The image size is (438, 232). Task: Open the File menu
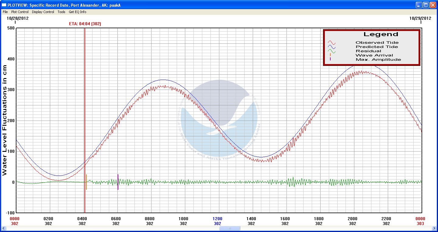coord(5,12)
